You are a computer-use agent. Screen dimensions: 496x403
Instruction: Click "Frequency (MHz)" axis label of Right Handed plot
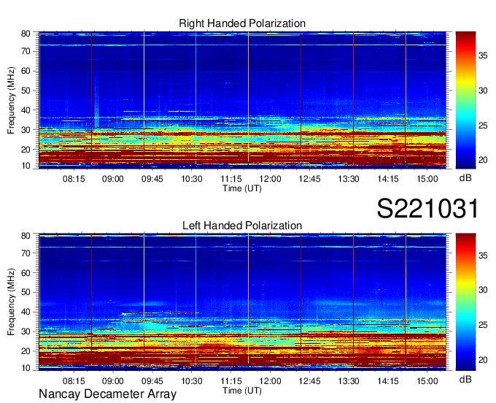(12, 100)
